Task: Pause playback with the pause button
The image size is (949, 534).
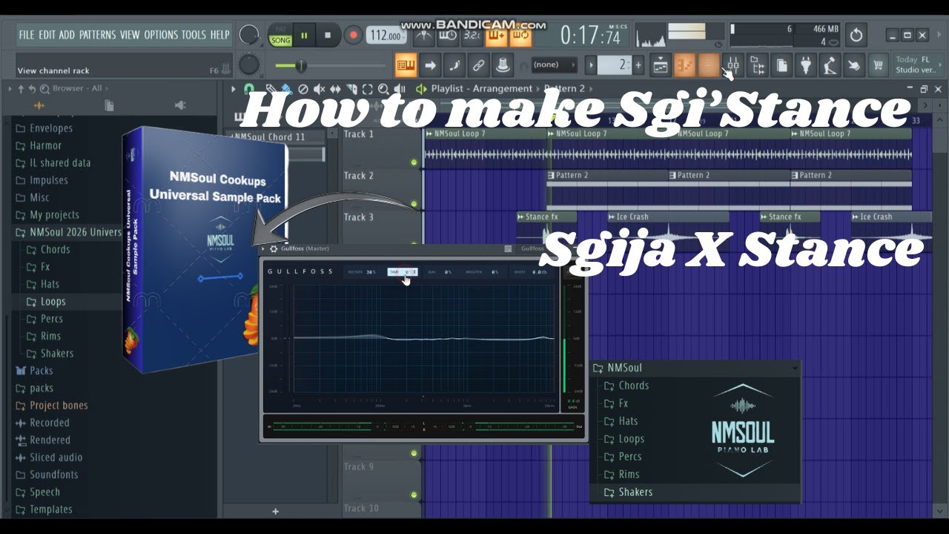Action: coord(304,35)
